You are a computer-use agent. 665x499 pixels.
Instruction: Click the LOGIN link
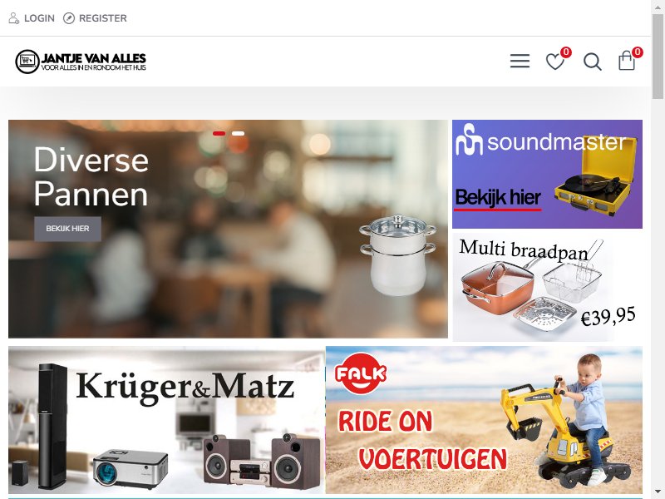pos(39,18)
